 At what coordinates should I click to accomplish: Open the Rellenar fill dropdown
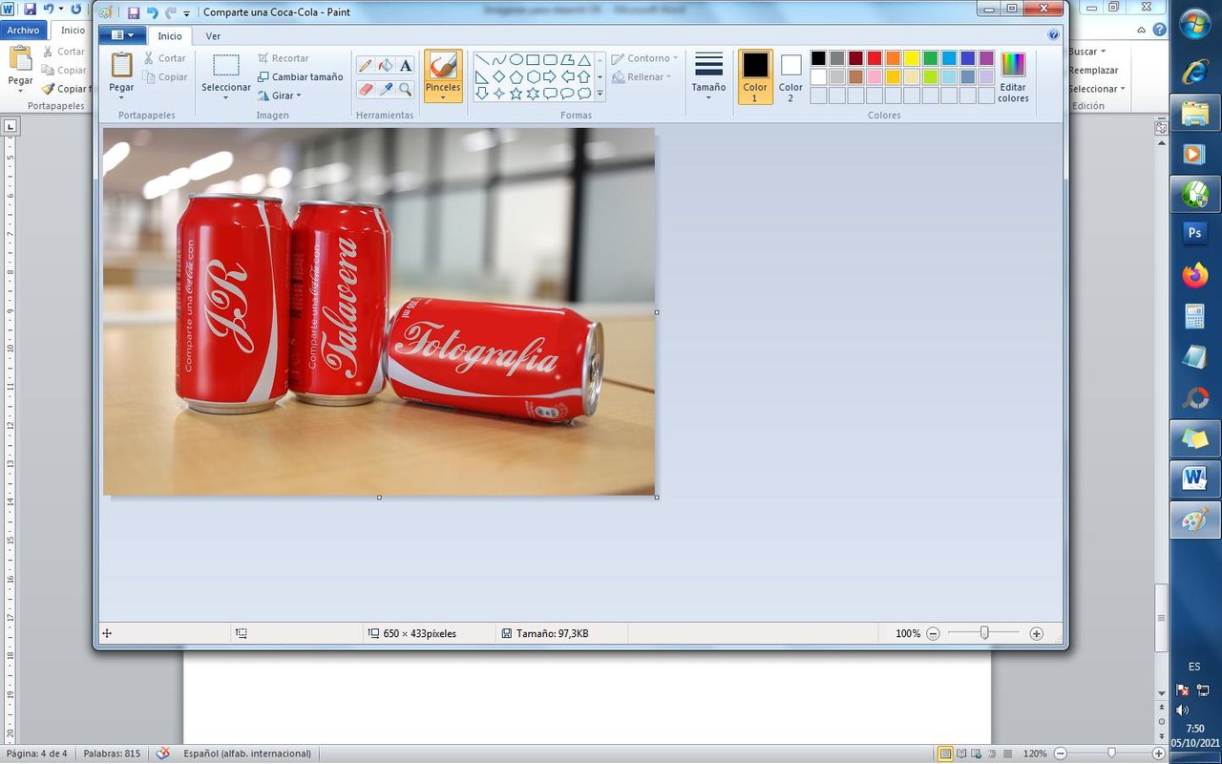tap(642, 76)
